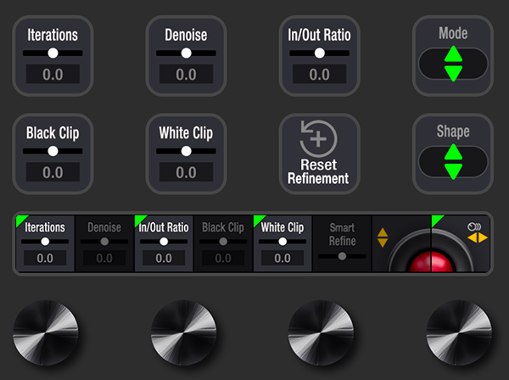Click the top-panel In/Out Ratio value field

click(x=320, y=74)
